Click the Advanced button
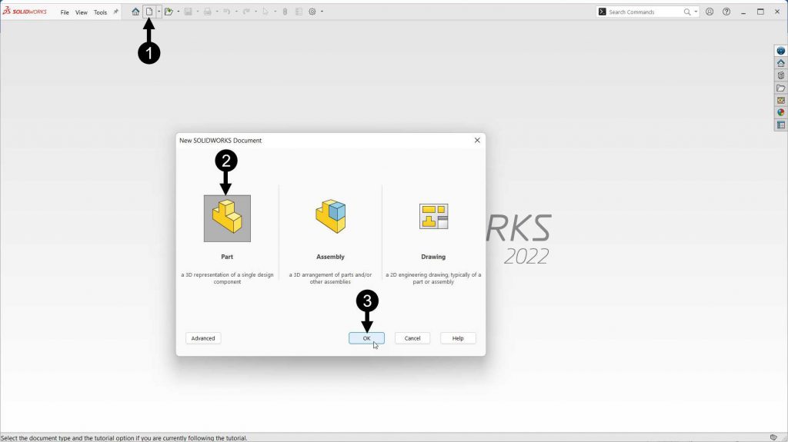This screenshot has height=442, width=788. [x=203, y=338]
